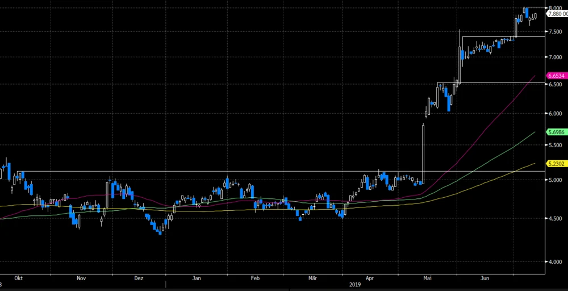This screenshot has width=568, height=291.
Task: Select the Jun month label
Action: click(486, 278)
